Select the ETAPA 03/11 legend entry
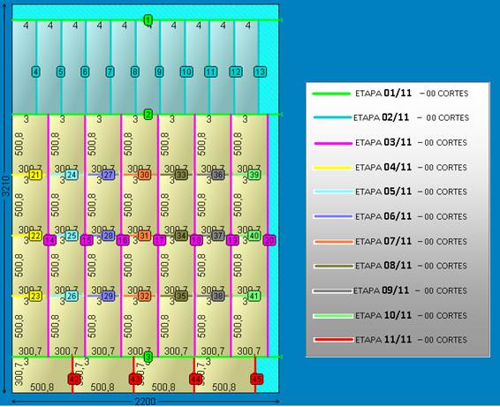Viewport: 500px width, 407px height. [x=390, y=142]
